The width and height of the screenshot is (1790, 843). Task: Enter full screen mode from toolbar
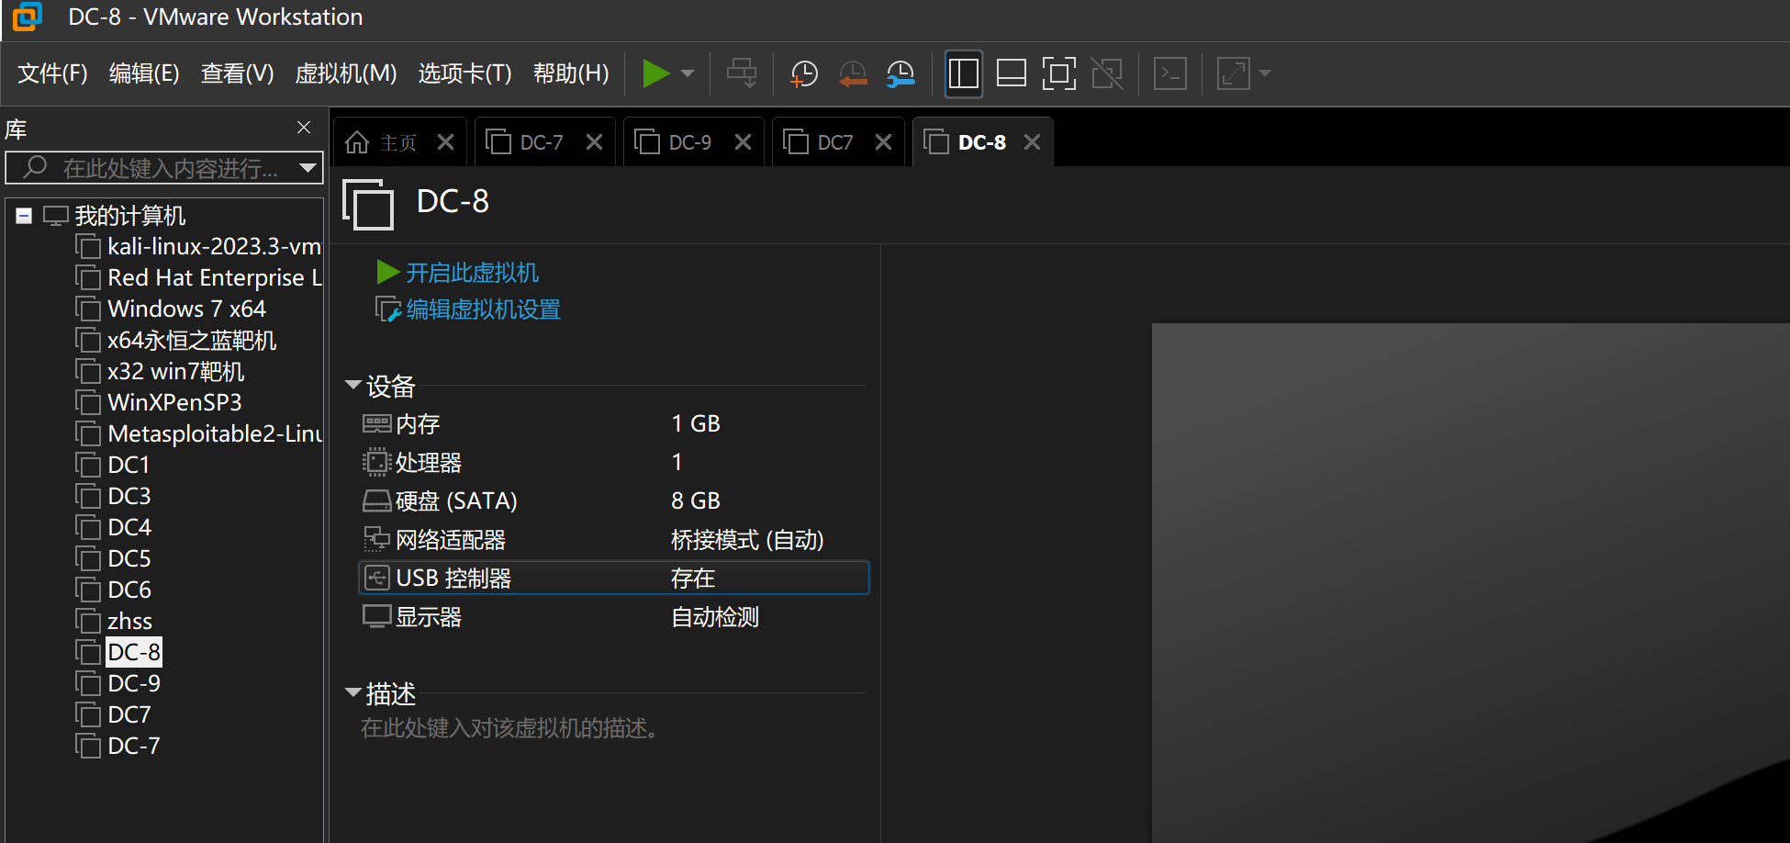[x=1058, y=73]
